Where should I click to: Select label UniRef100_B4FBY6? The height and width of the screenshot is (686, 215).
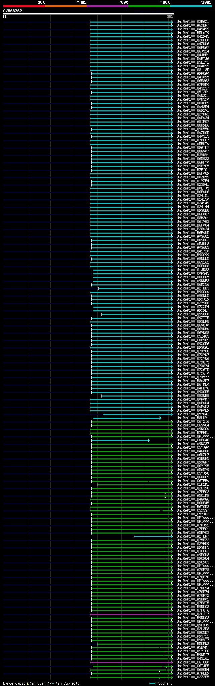[193, 388]
